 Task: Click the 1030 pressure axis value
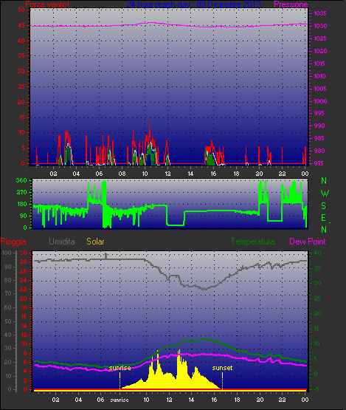320,26
